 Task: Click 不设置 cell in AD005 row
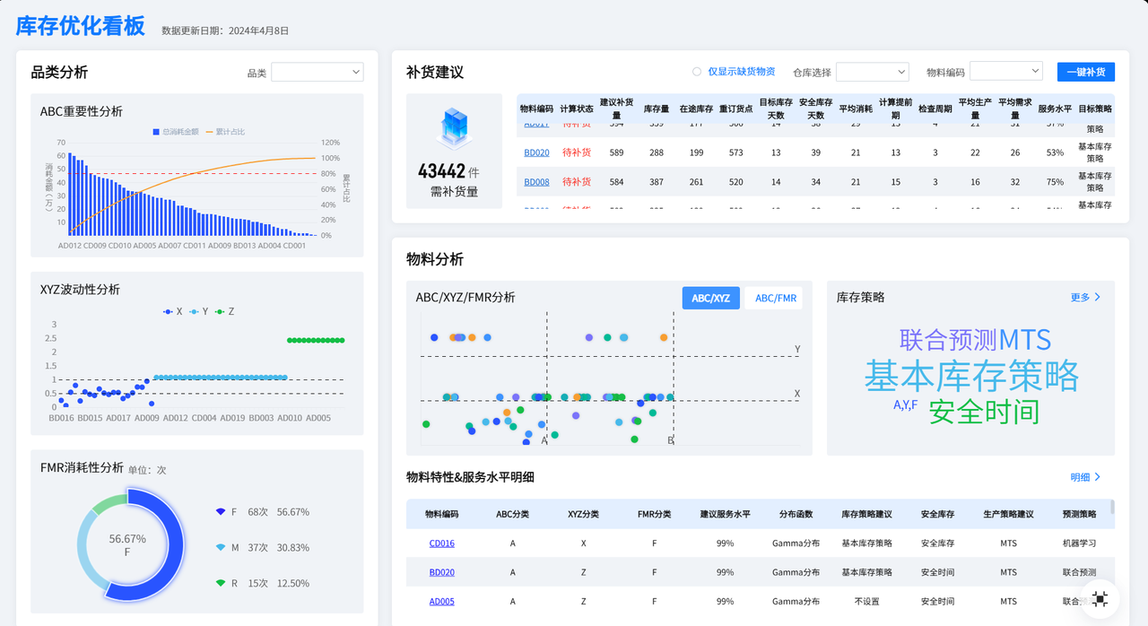pyautogui.click(x=866, y=601)
